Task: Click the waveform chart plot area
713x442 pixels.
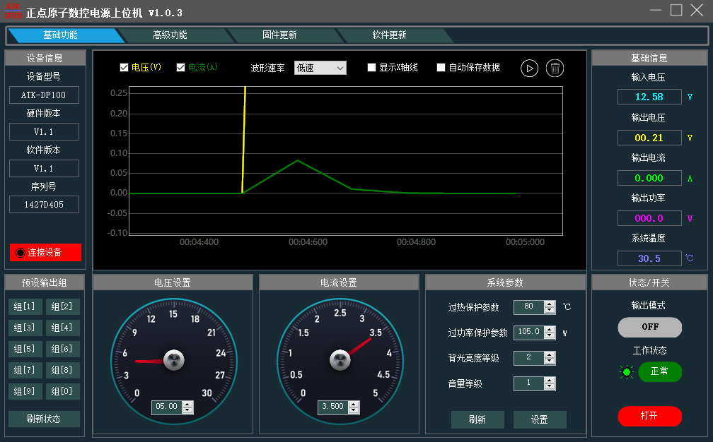Action: (x=346, y=161)
